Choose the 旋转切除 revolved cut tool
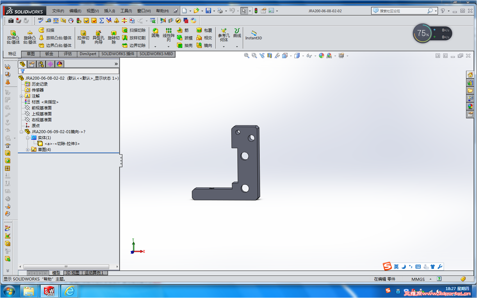Viewport: 477px width, 298px height. point(114,37)
